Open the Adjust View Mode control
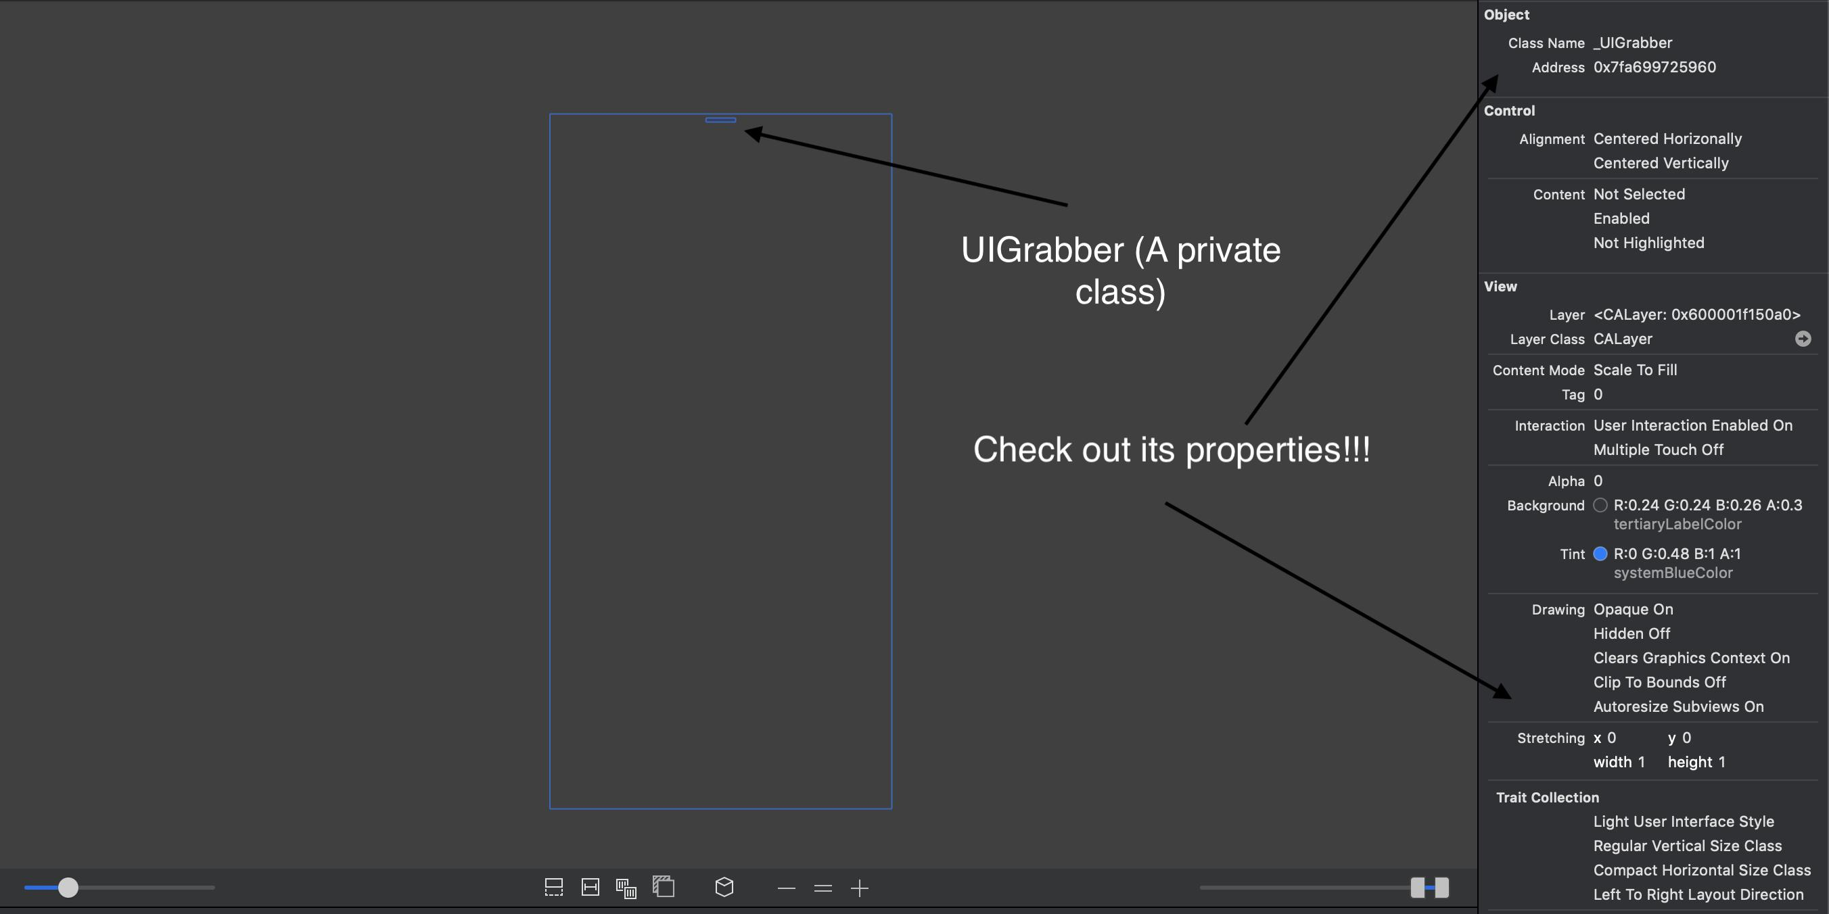Image resolution: width=1829 pixels, height=914 pixels. 626,888
